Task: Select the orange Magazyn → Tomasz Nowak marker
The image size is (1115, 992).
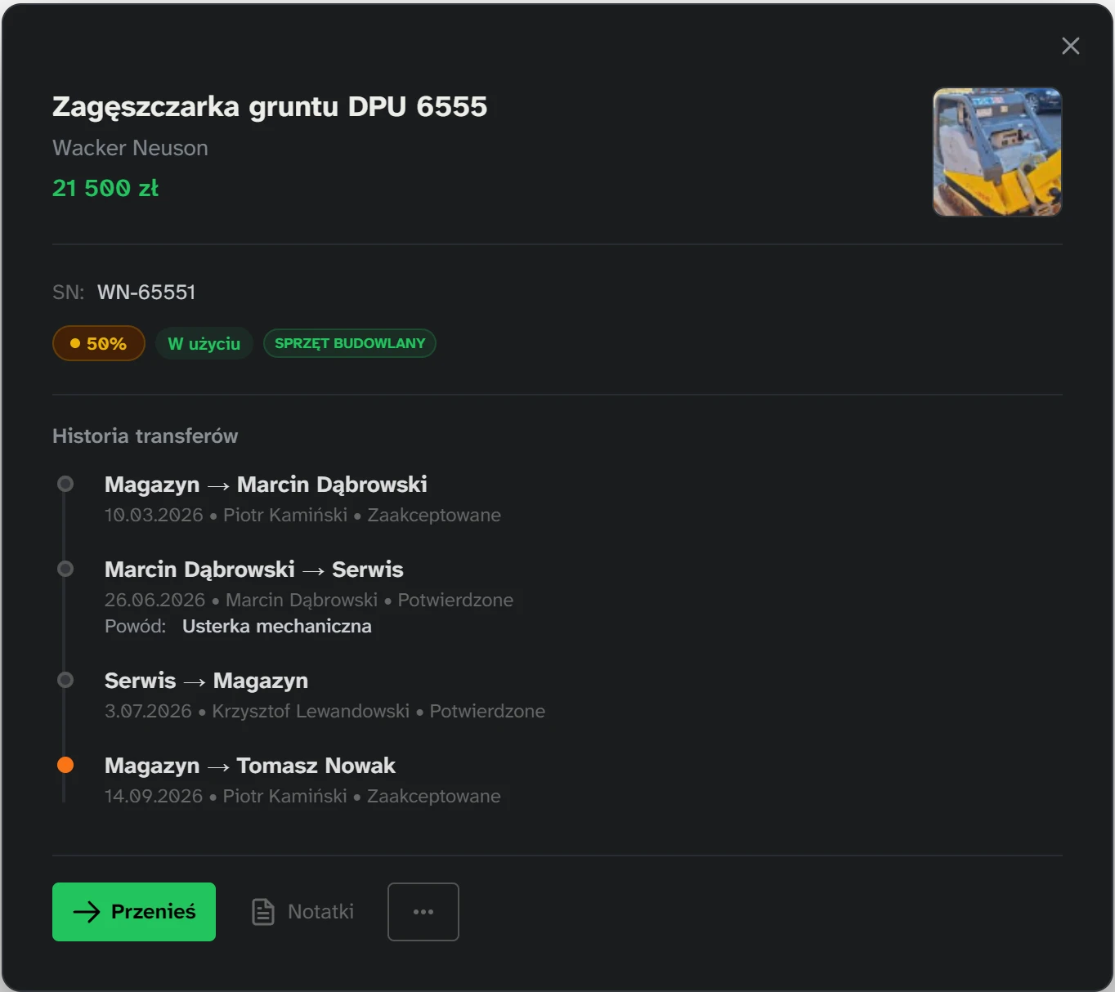Action: pyautogui.click(x=65, y=765)
